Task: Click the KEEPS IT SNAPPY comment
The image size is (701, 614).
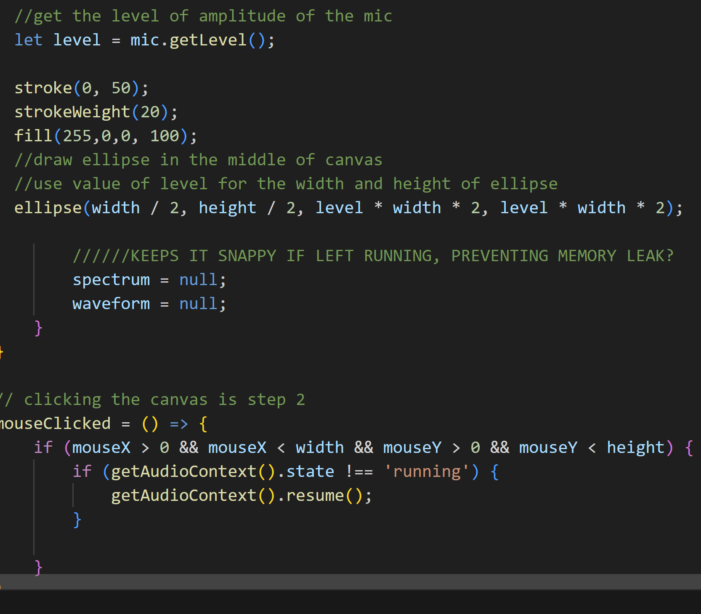Action: (373, 256)
